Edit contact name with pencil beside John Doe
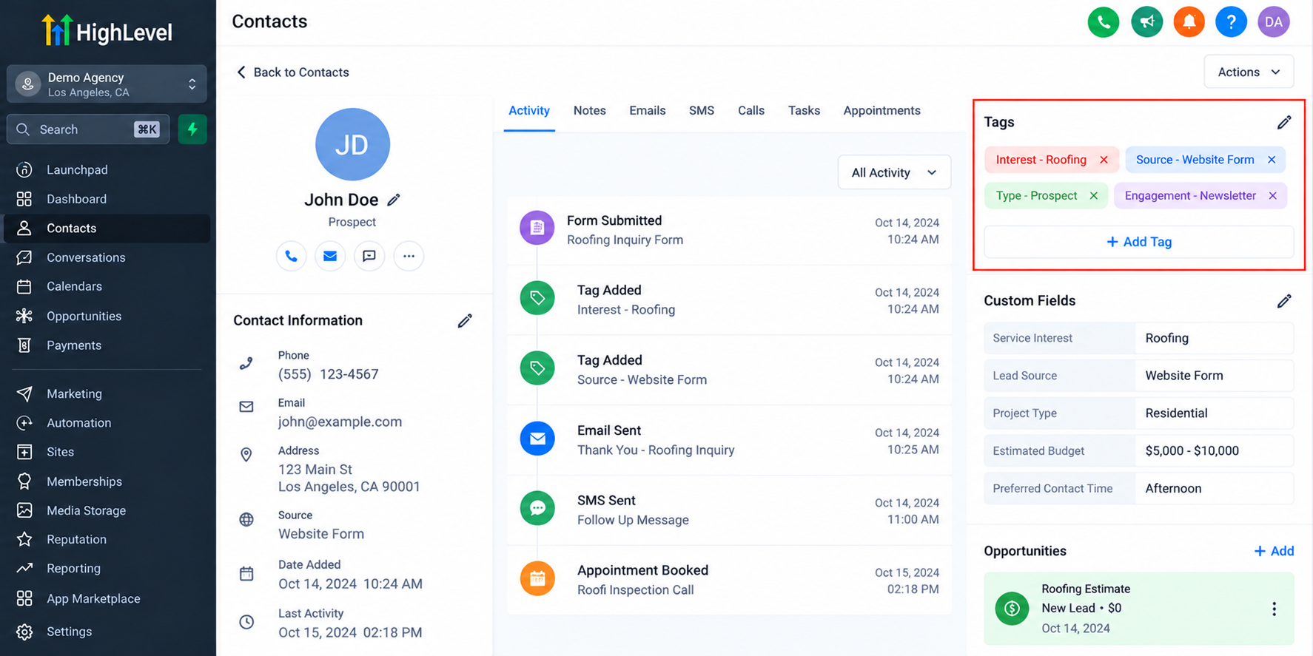Viewport: 1313px width, 656px height. pyautogui.click(x=394, y=200)
